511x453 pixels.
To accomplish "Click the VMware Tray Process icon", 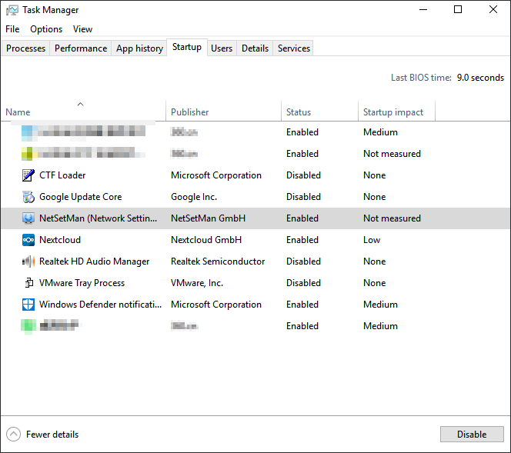I will (x=28, y=283).
